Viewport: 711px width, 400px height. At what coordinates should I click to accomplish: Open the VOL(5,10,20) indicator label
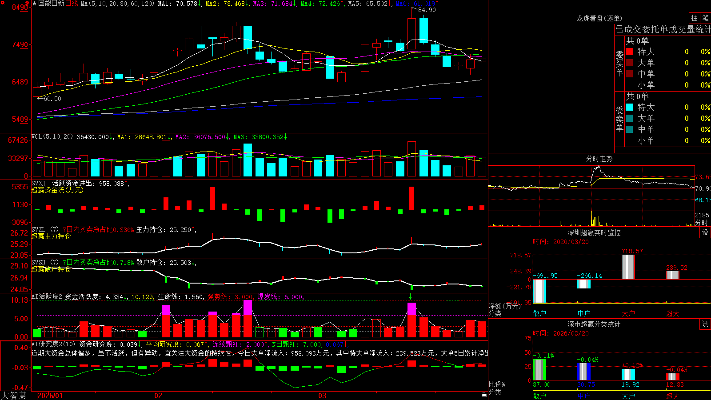point(52,137)
